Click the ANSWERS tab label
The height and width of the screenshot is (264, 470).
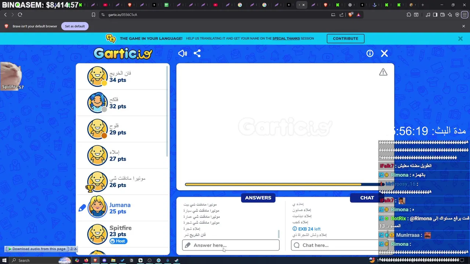click(x=258, y=198)
